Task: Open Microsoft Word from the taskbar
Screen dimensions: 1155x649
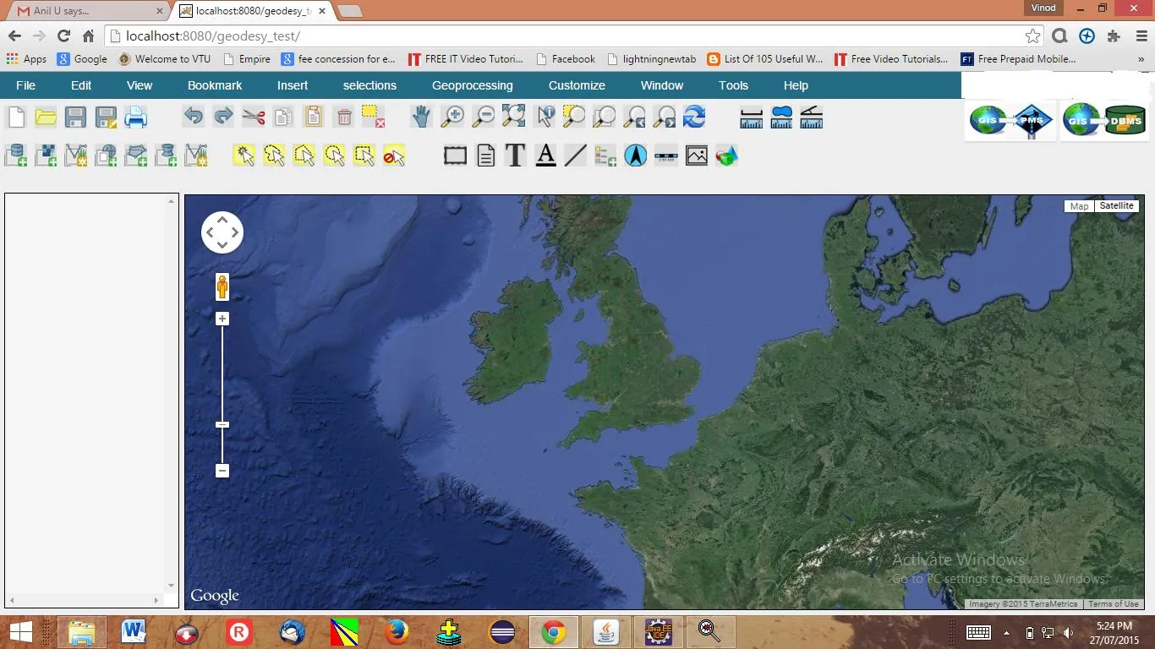Action: pos(134,631)
